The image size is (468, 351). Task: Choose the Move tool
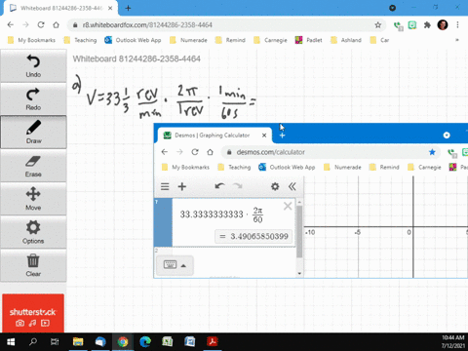(x=33, y=199)
